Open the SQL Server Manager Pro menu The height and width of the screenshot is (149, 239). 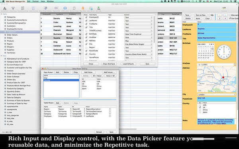[x=16, y=1]
